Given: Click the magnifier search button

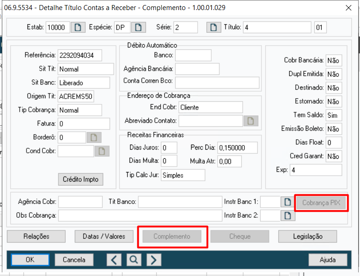Looking at the screenshot, I should click(134, 260).
